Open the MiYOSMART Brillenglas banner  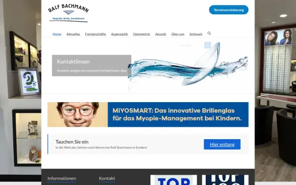[148, 114]
